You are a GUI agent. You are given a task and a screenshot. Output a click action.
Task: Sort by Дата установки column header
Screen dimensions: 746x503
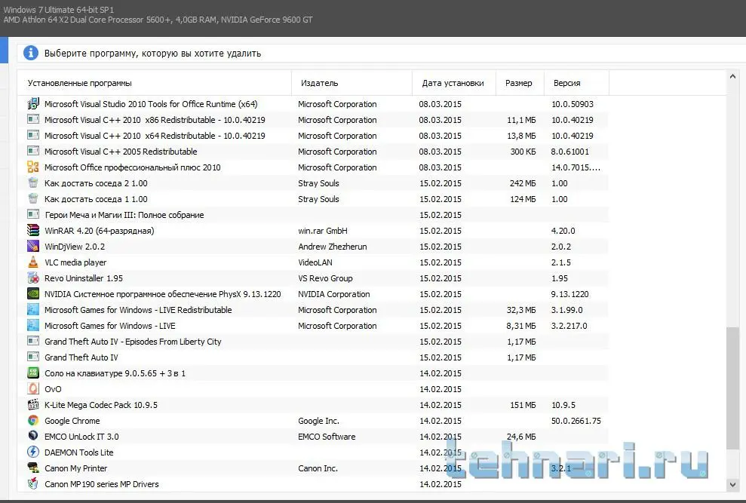454,83
